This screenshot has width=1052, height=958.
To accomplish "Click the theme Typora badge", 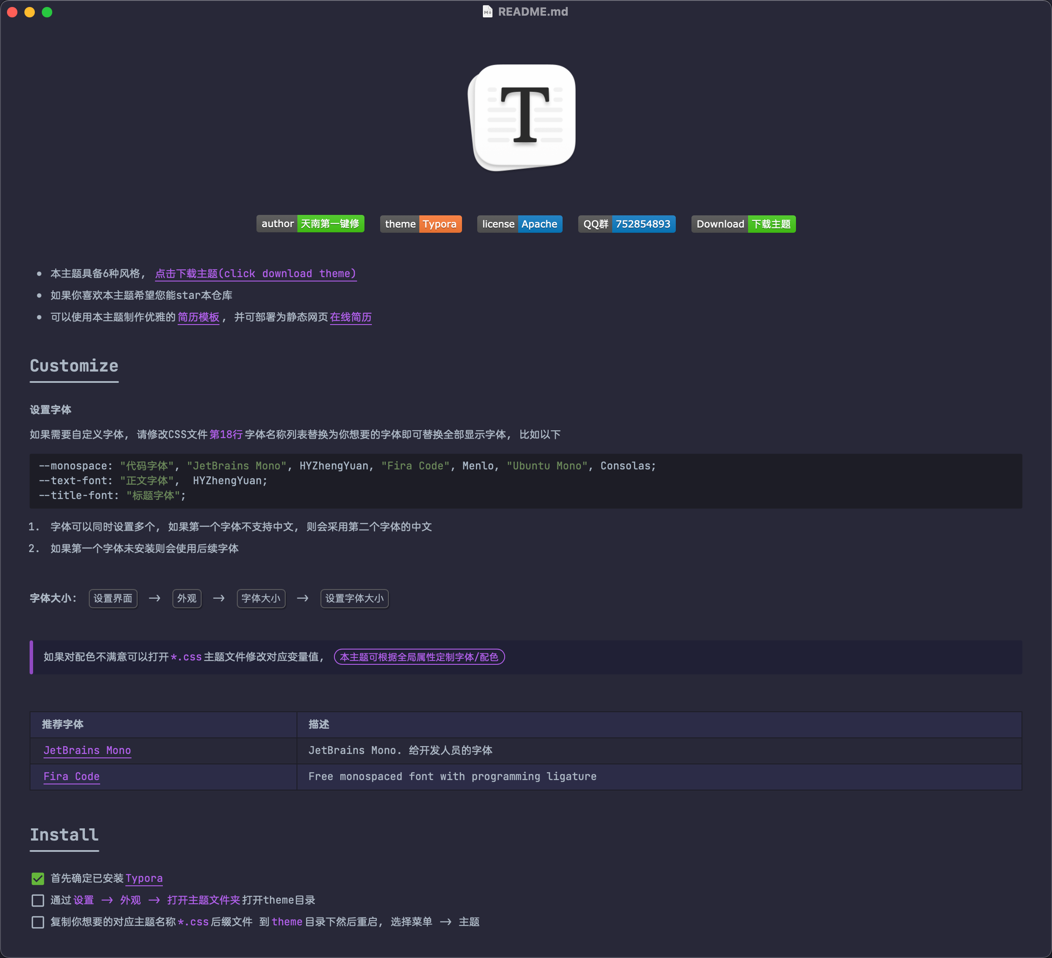I will tap(421, 224).
